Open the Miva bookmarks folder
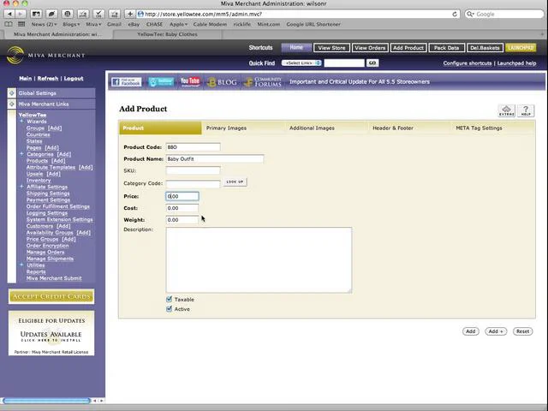 (x=93, y=24)
